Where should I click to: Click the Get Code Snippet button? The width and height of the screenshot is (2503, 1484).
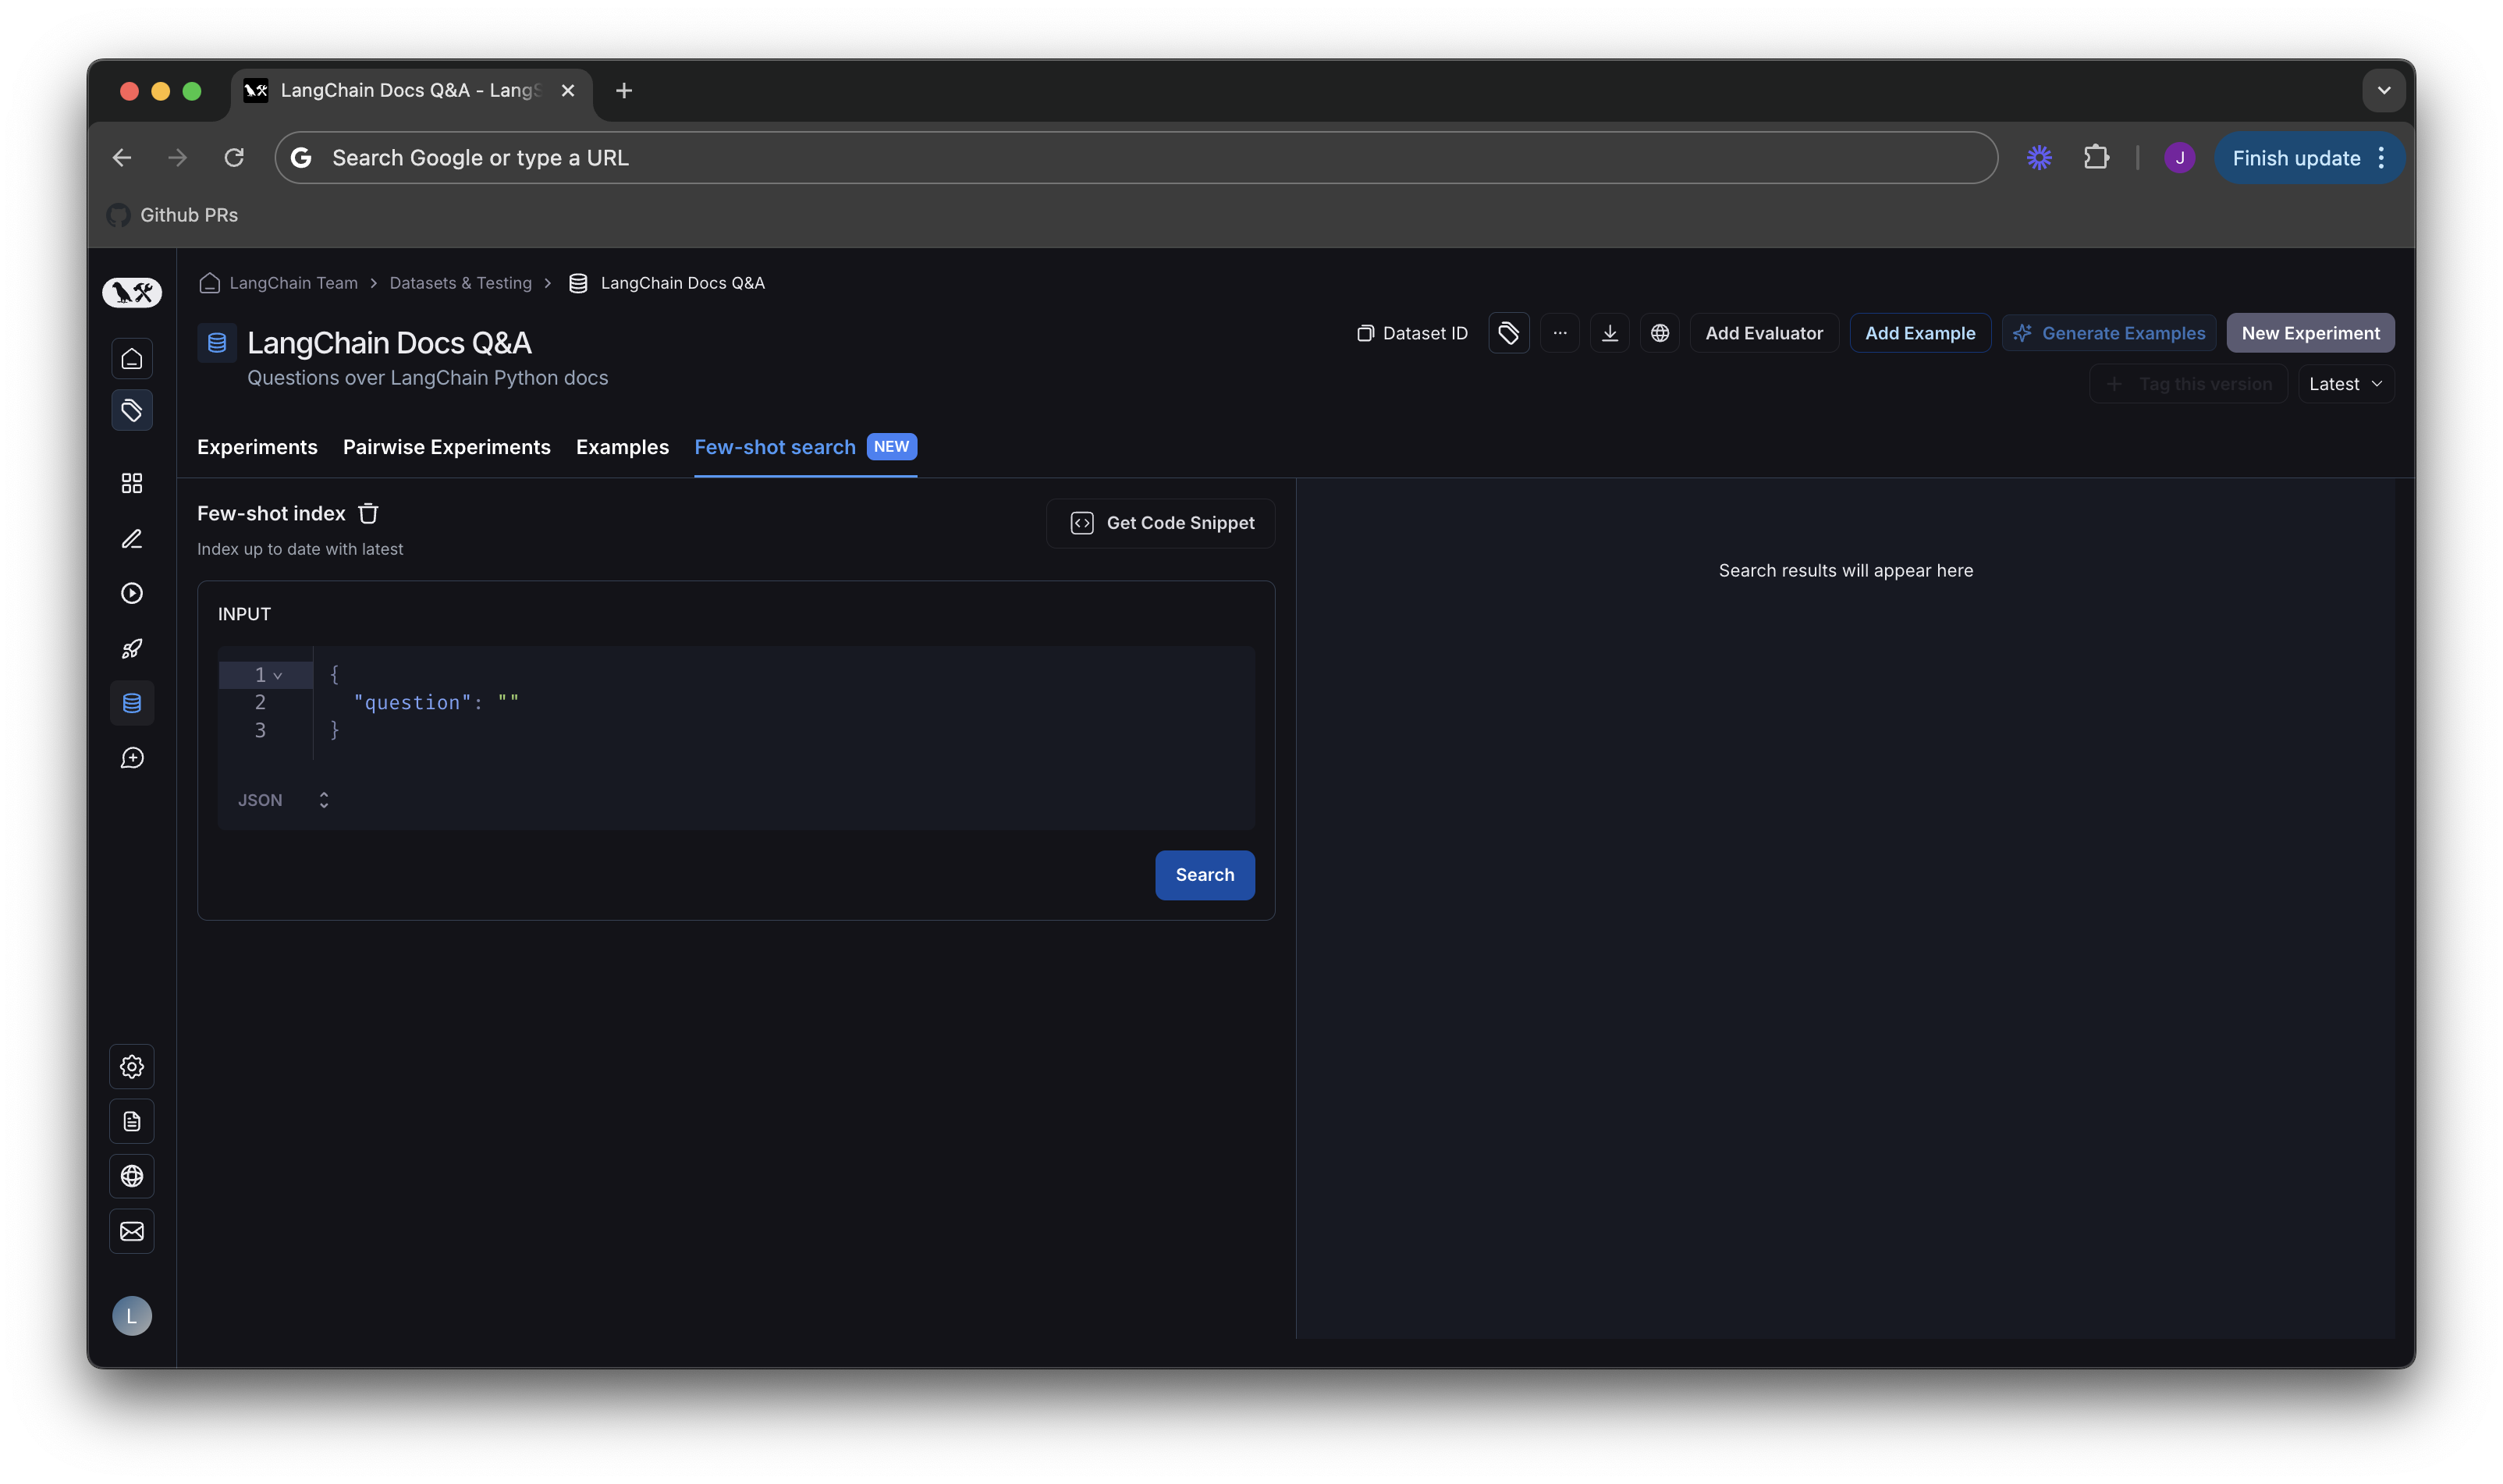[1160, 523]
